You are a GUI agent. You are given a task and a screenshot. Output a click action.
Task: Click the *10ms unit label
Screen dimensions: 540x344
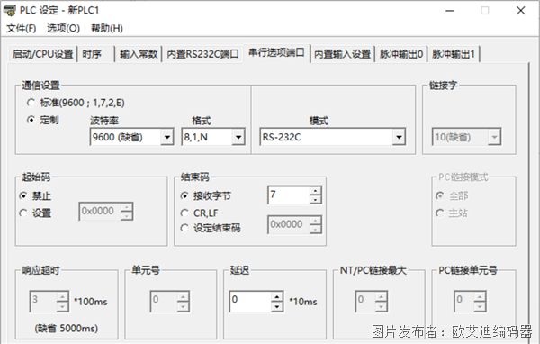303,302
